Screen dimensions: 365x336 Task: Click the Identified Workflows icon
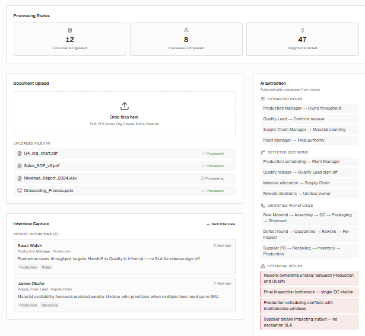[263, 206]
